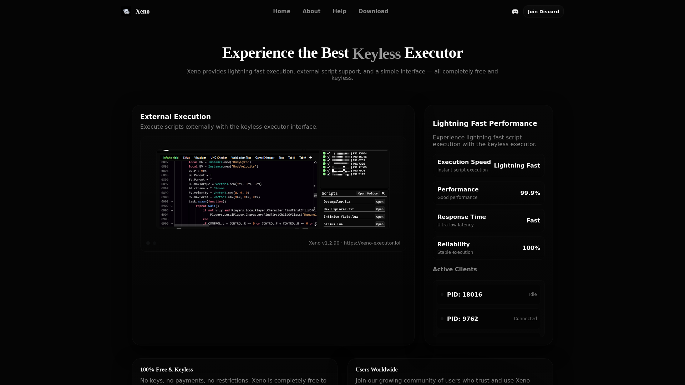
Task: Click the 'Execution Speed' stat row
Action: (488, 166)
